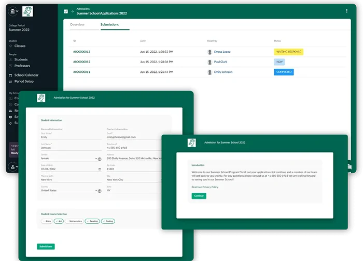Viewport: 363px width, 261px height.
Task: Click the help icon beside Gender field
Action: coord(100,159)
